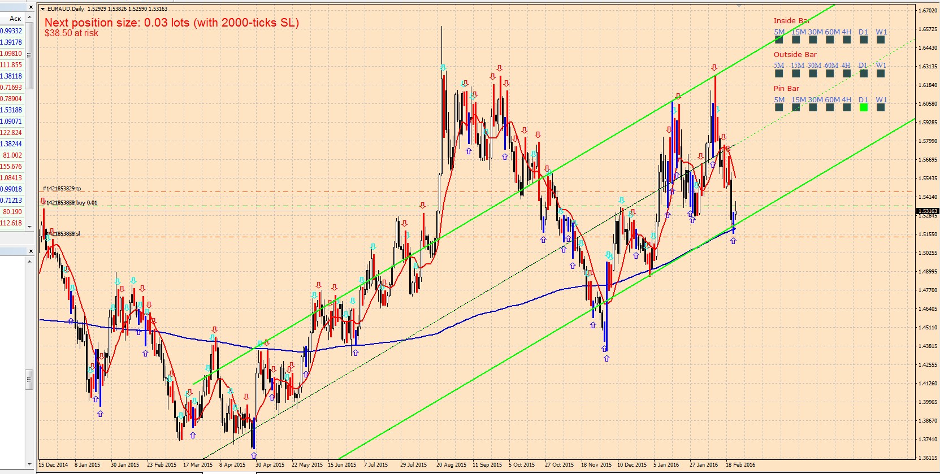Click the Inside Bar 60M indicator square
This screenshot has height=474, width=940.
click(830, 40)
